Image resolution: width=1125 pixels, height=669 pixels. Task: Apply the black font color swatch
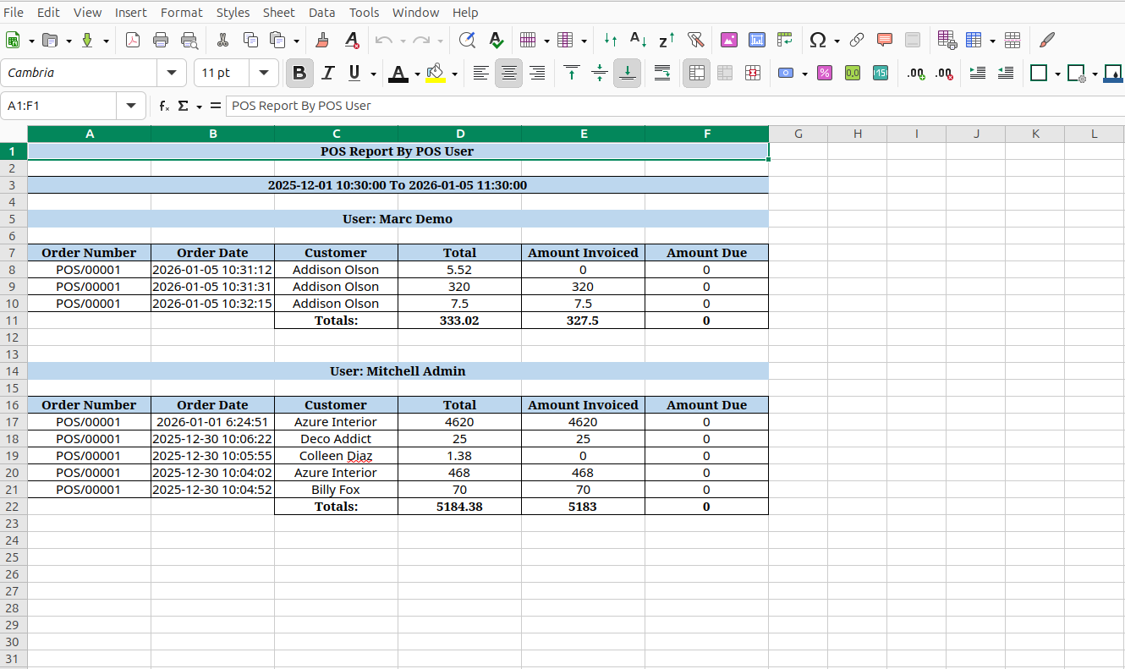pos(398,74)
